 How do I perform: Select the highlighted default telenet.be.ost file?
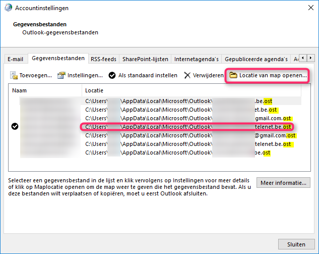point(160,127)
